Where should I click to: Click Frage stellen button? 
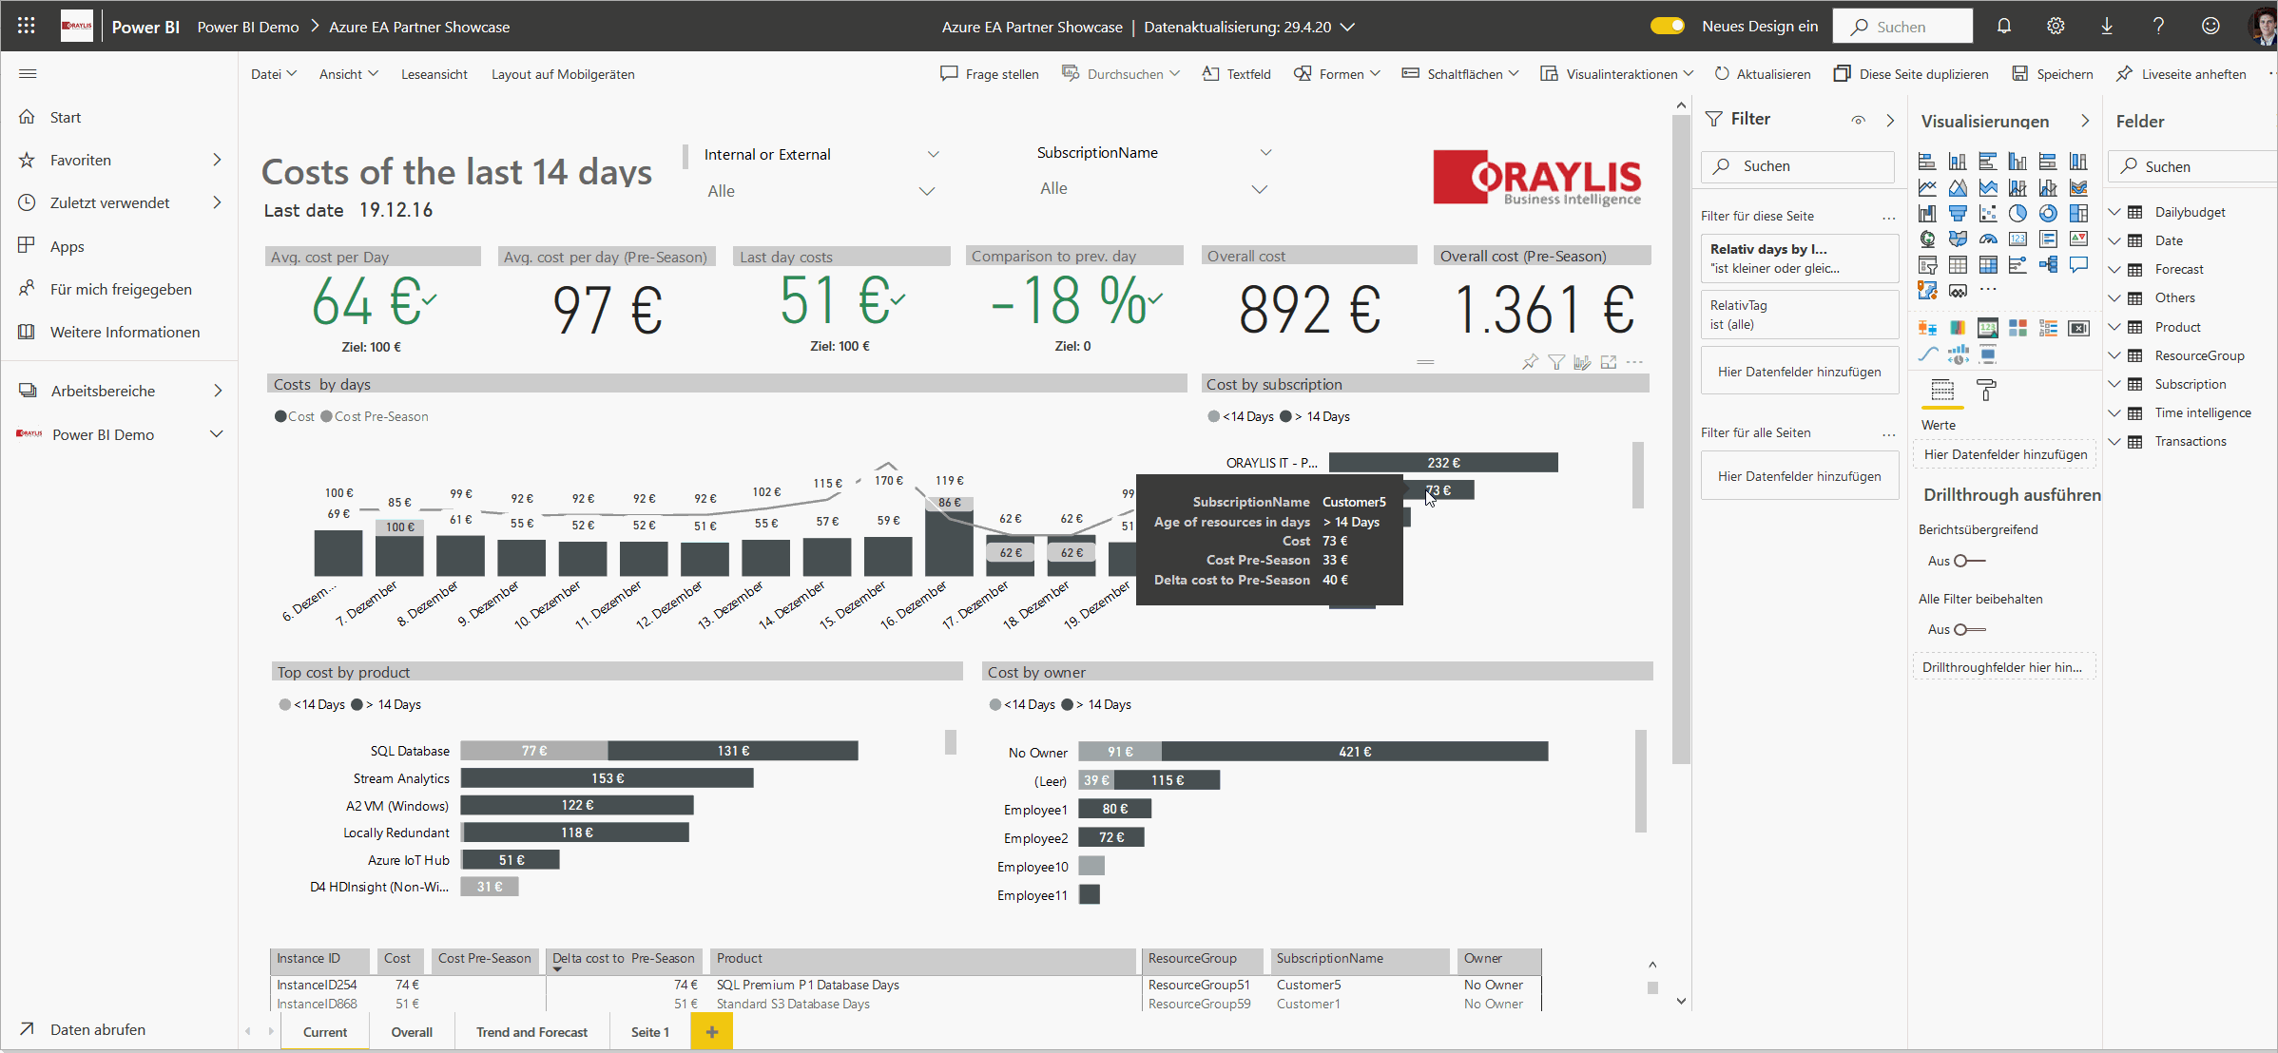990,74
